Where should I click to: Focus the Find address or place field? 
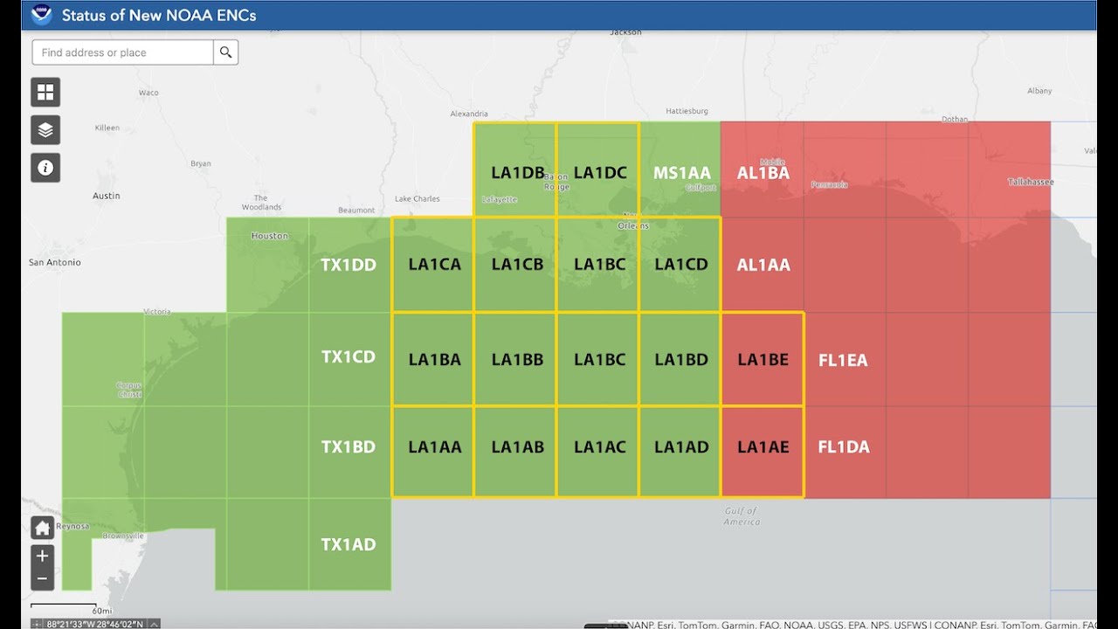pos(123,52)
